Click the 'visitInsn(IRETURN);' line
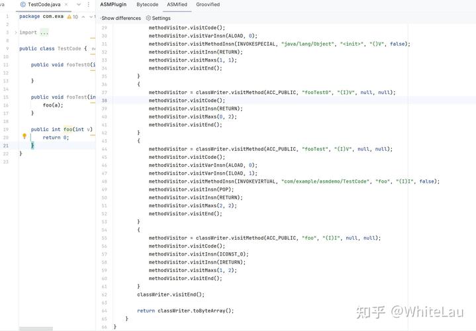The height and width of the screenshot is (331, 476). (197, 262)
